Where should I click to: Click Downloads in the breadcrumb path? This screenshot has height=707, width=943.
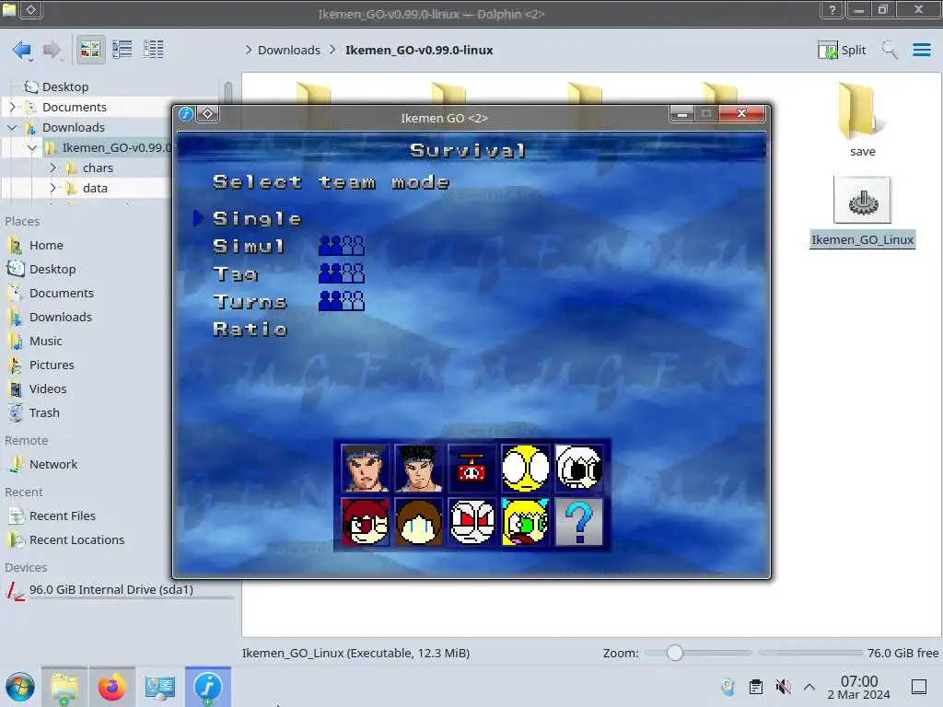pos(288,50)
